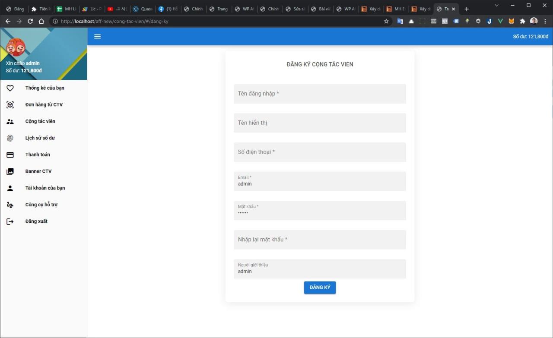Switch to the Quasar browser tab
This screenshot has width=553, height=338.
[x=143, y=9]
